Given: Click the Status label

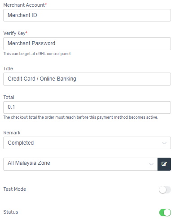Looking at the screenshot, I should (x=11, y=212).
